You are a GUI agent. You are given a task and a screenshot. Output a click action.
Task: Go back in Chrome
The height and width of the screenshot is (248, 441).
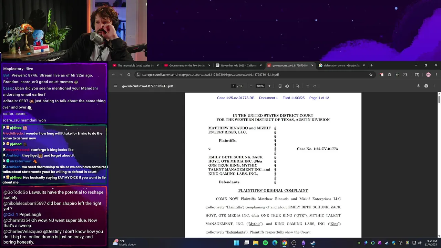pos(113,75)
